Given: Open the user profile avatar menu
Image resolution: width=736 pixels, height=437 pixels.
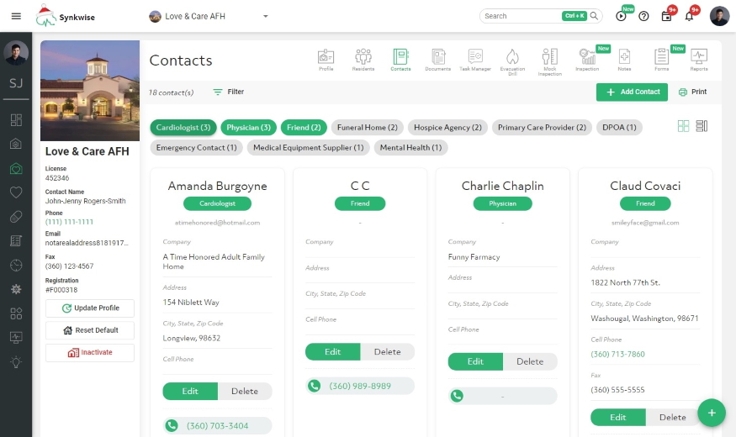Looking at the screenshot, I should pyautogui.click(x=719, y=16).
